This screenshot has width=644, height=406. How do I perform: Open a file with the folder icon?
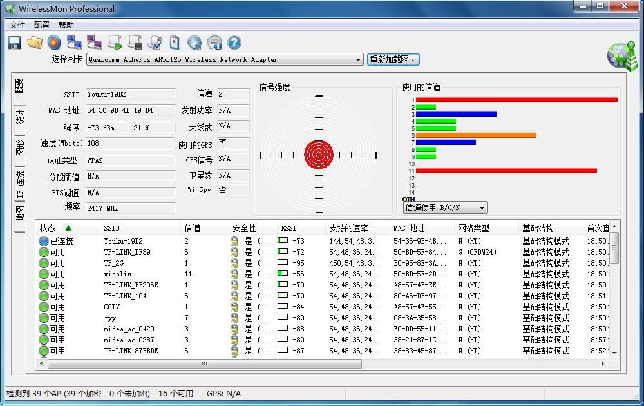[35, 43]
